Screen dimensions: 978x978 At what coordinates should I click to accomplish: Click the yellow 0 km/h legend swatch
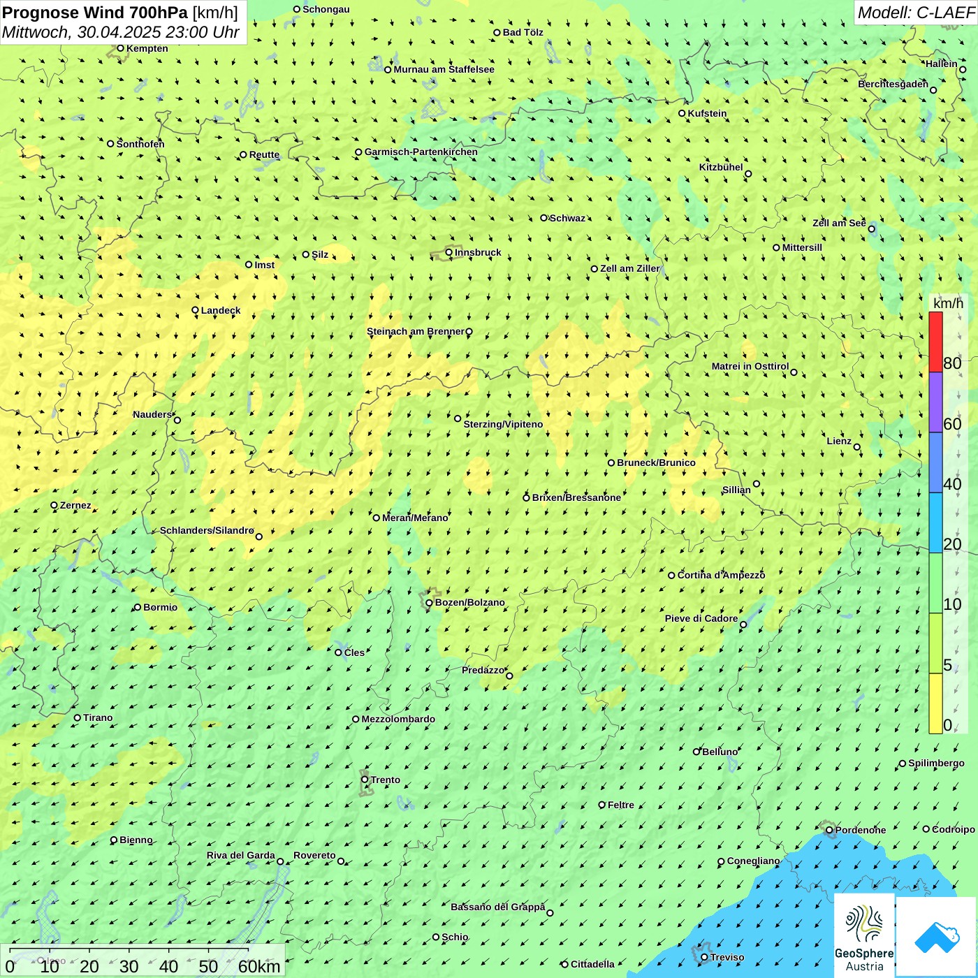tap(935, 703)
